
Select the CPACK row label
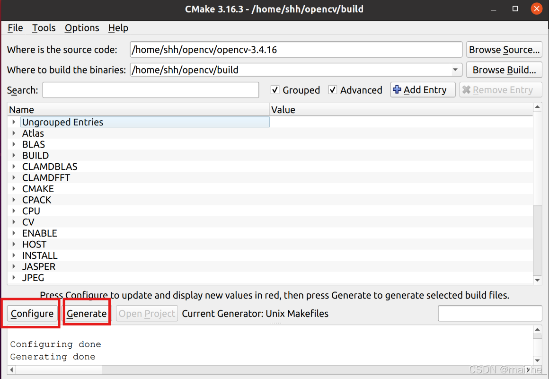[36, 200]
